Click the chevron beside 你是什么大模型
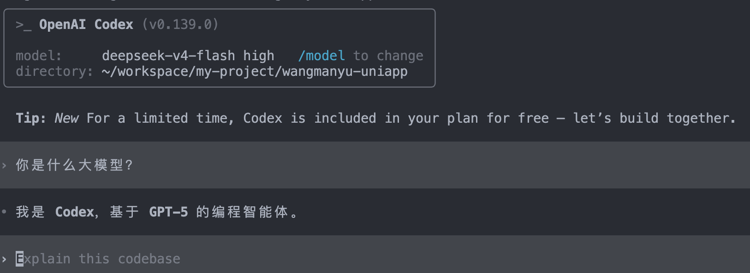750x273 pixels. coord(4,165)
